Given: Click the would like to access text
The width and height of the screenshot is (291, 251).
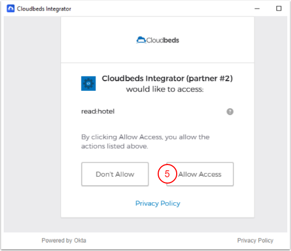Looking at the screenshot, I should coord(165,89).
